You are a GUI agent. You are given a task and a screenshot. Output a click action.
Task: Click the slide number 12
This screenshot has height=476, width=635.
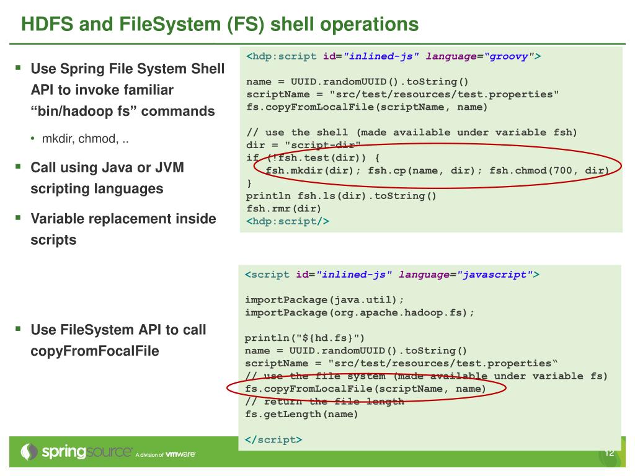609,453
